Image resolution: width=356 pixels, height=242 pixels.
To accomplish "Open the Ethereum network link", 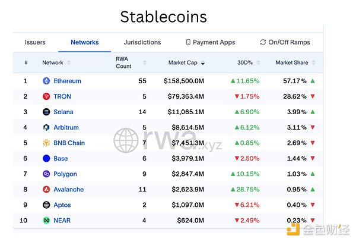I will pyautogui.click(x=67, y=81).
